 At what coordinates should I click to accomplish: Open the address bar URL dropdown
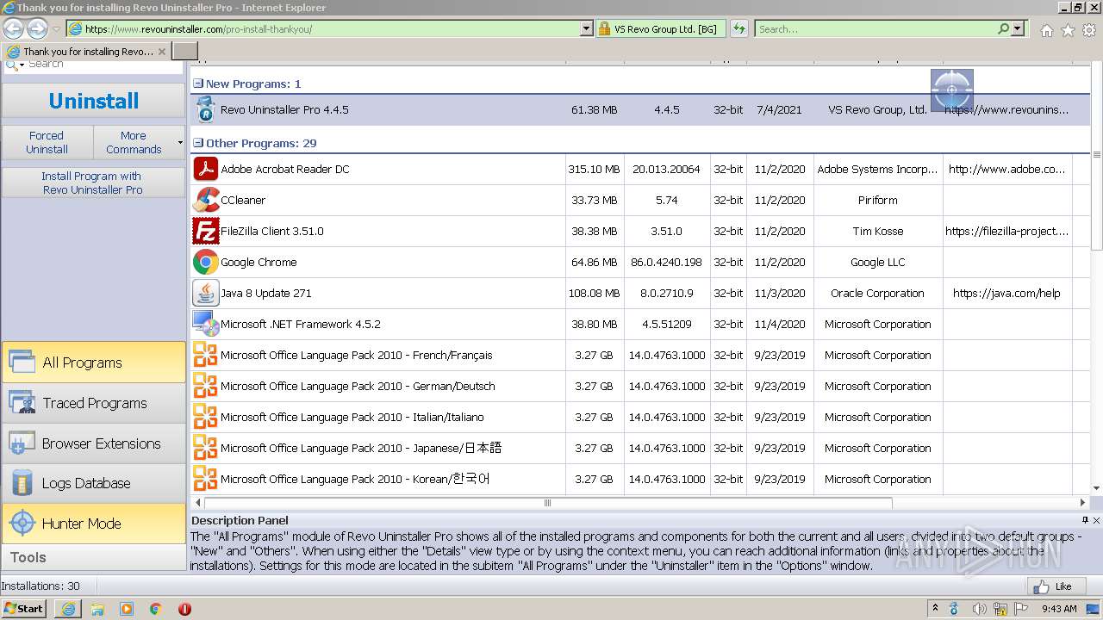[x=587, y=28]
